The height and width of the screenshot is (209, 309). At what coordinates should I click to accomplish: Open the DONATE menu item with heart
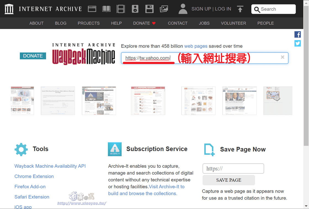coord(144,23)
